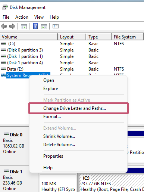Screen dimensions: 144x192
Task: Select the (C:) volume row
Action: click(72, 44)
